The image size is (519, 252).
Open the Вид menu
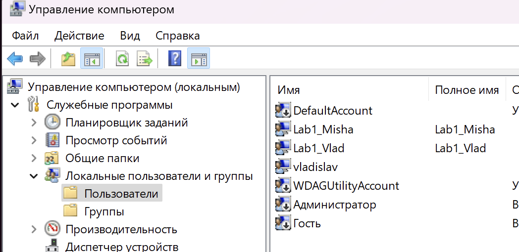[x=130, y=36]
